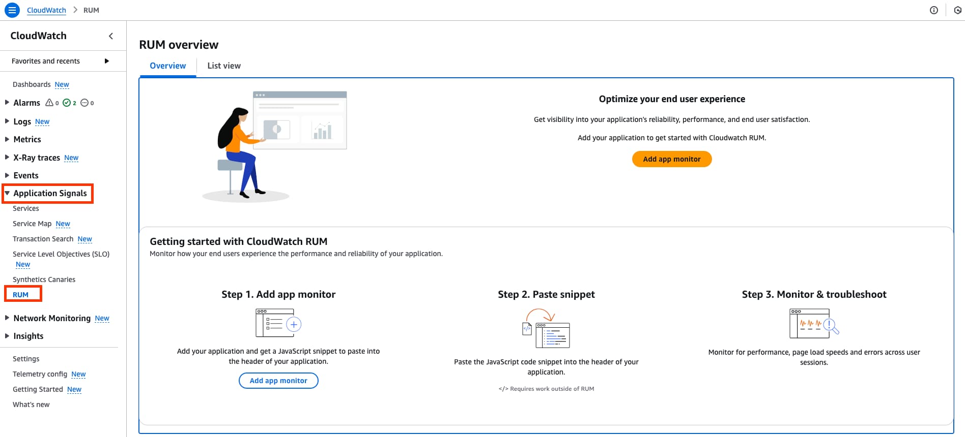Click the alarm triangle warning icon
This screenshot has width=965, height=437.
[49, 103]
